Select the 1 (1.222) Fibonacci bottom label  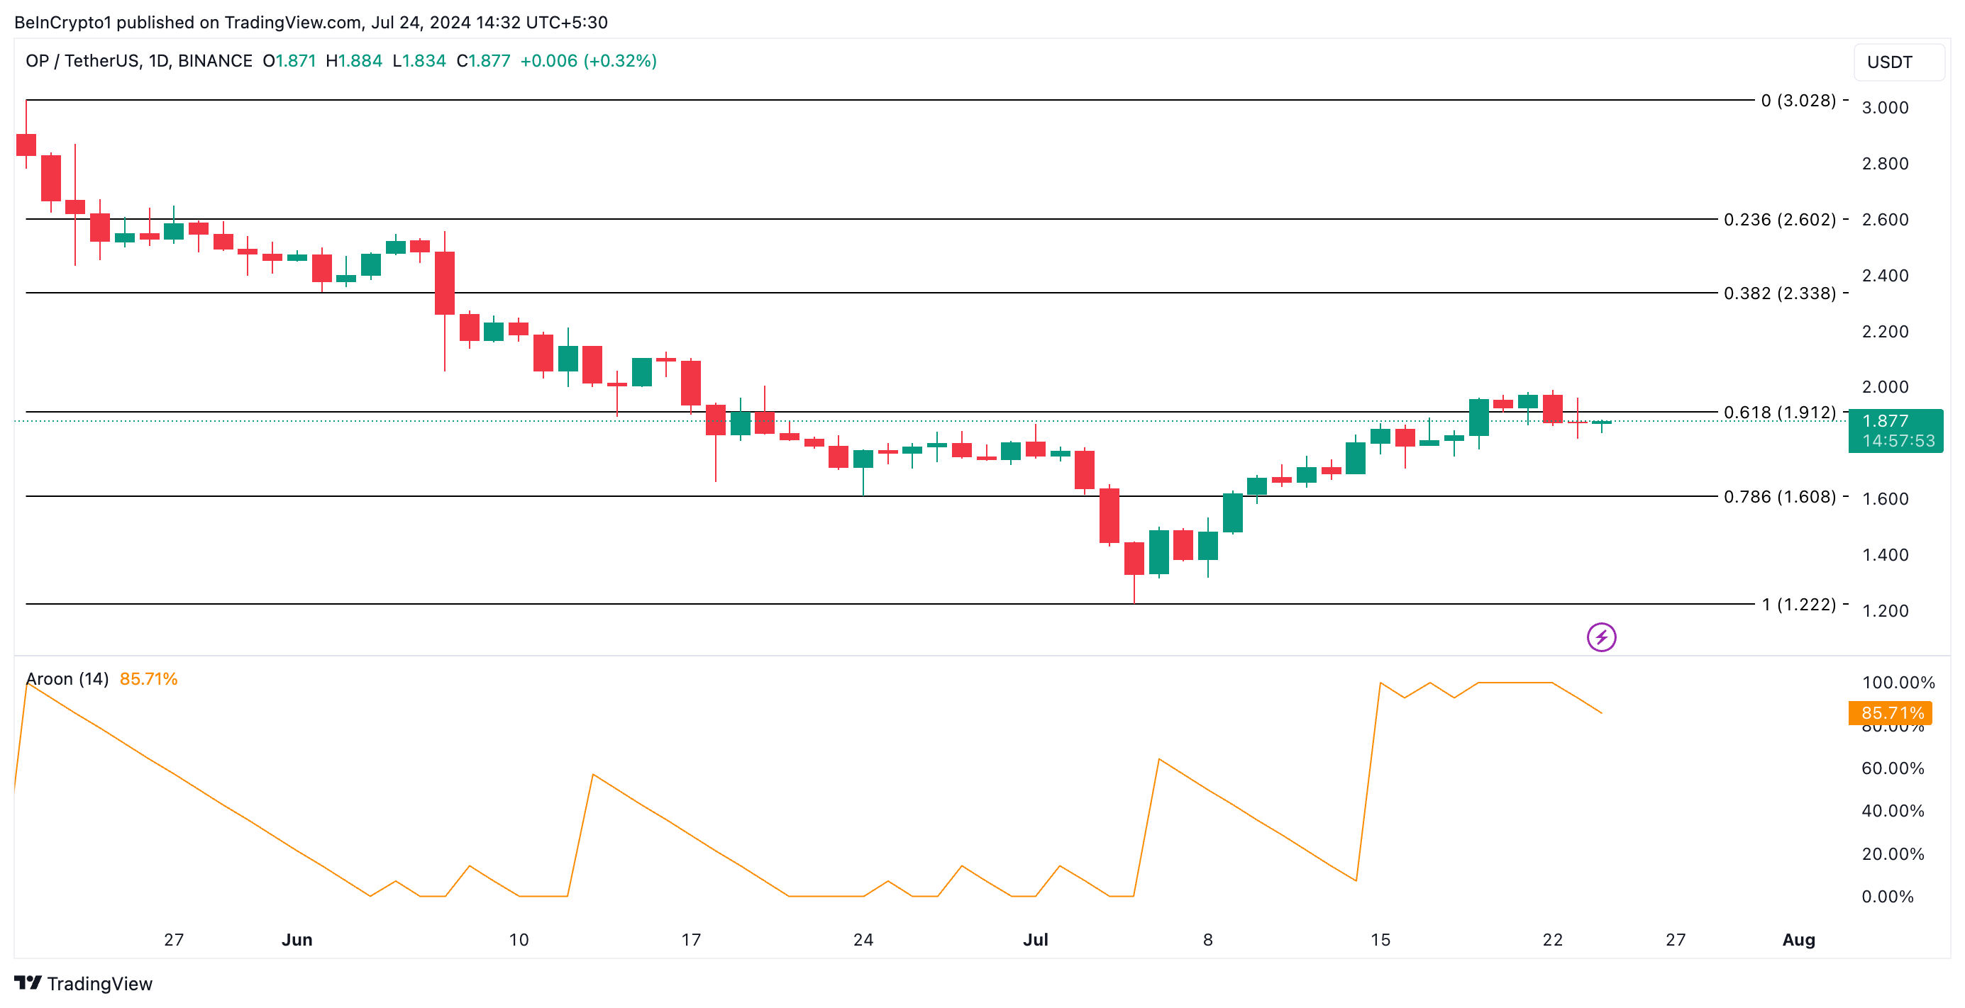tap(1798, 605)
